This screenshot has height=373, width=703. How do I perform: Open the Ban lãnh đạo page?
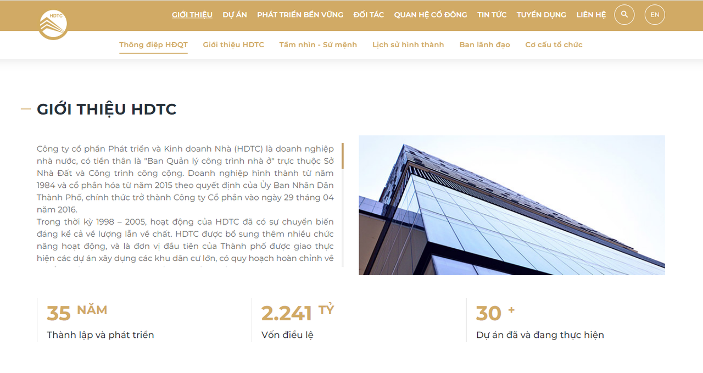point(484,44)
